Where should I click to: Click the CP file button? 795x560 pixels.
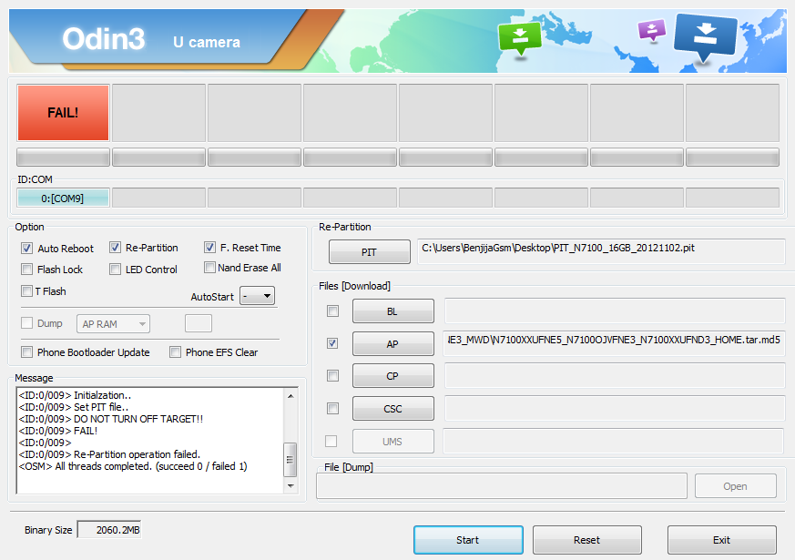[392, 376]
